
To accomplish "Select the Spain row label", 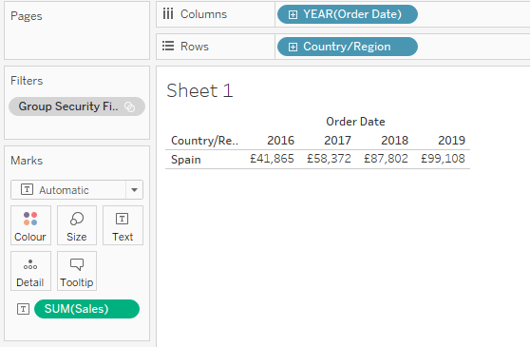I will (x=186, y=160).
